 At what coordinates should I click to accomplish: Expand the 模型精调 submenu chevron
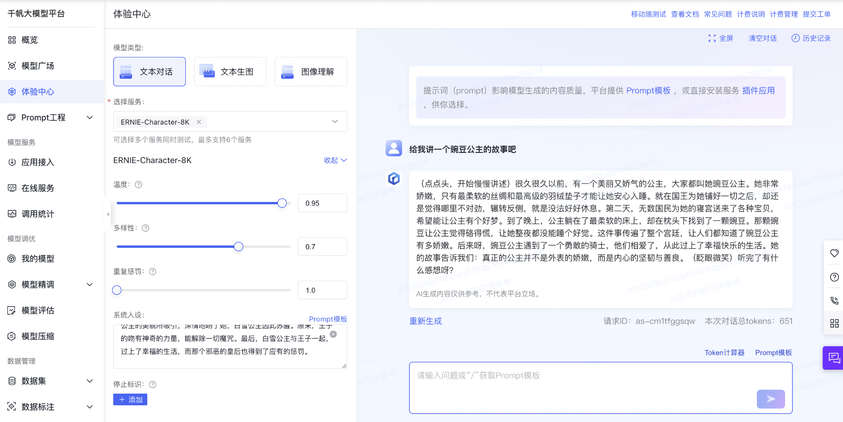coord(90,284)
